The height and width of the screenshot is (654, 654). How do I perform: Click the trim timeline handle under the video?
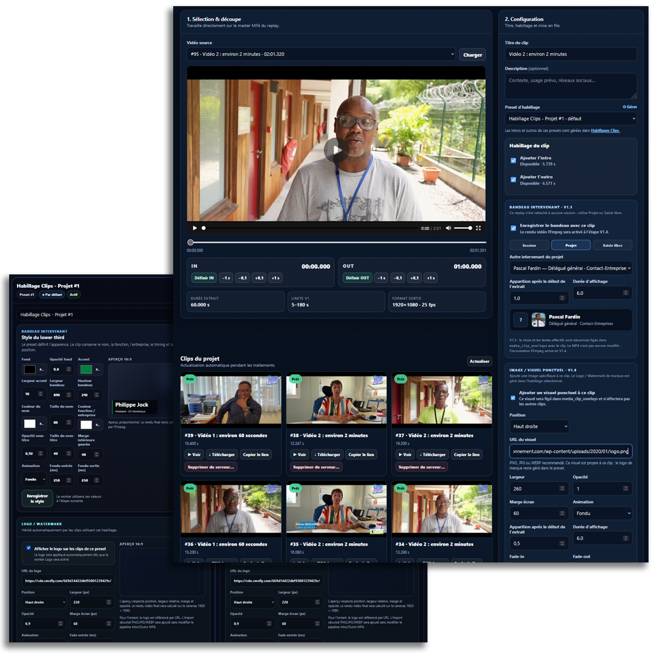click(190, 242)
